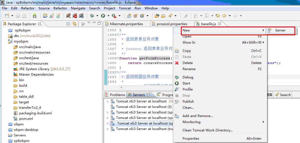Image resolution: width=300 pixels, height=143 pixels.
Task: Open the Monitoring submenu entry
Action: 220,122
